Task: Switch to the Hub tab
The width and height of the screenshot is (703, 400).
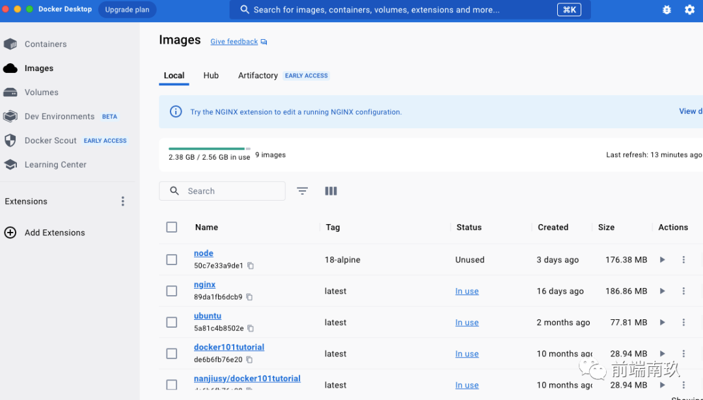Action: pos(211,76)
